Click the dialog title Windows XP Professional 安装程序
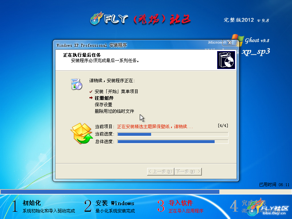The width and height of the screenshot is (292, 219). 92,45
